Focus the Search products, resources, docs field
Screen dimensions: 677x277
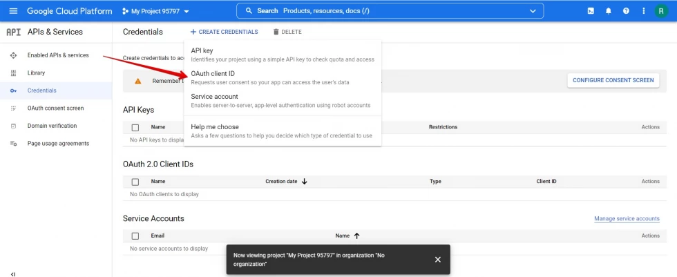390,11
